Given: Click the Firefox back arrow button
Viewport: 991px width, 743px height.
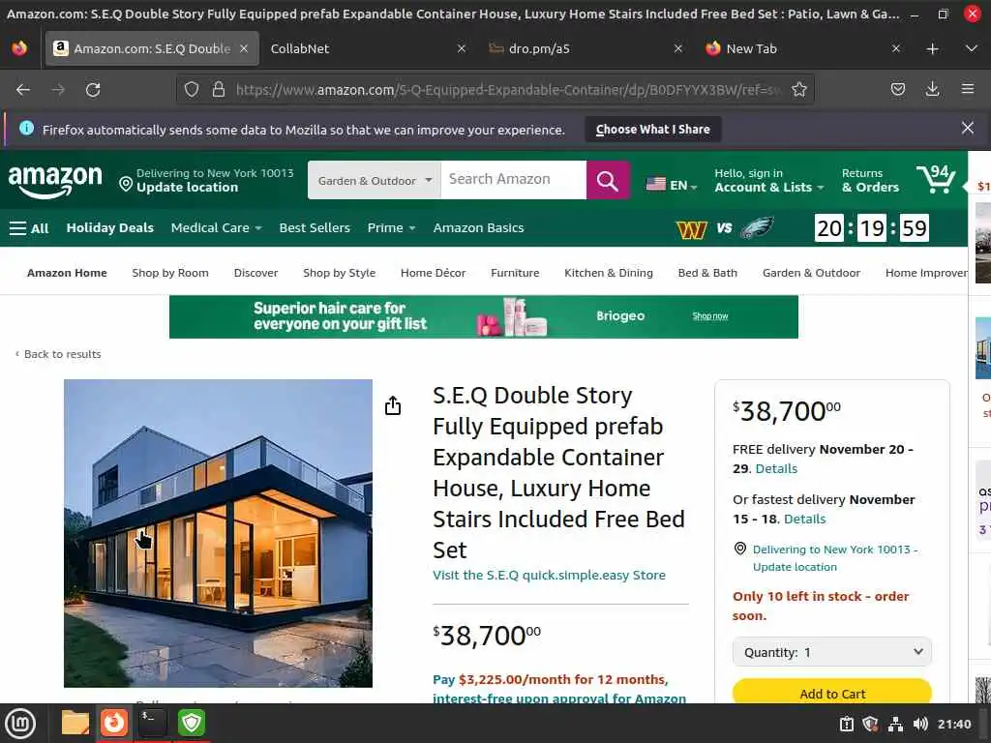Looking at the screenshot, I should click(x=23, y=90).
